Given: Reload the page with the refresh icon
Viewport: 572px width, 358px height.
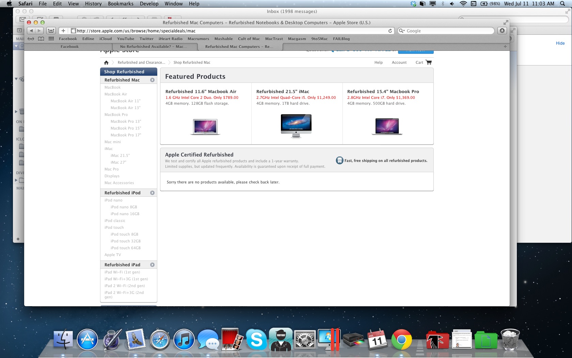Looking at the screenshot, I should pos(390,31).
